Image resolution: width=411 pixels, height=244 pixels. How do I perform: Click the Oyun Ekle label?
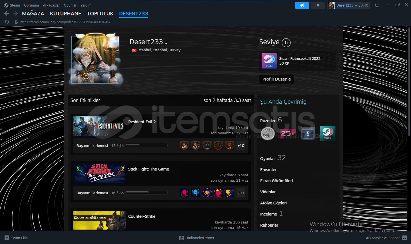tap(19, 238)
